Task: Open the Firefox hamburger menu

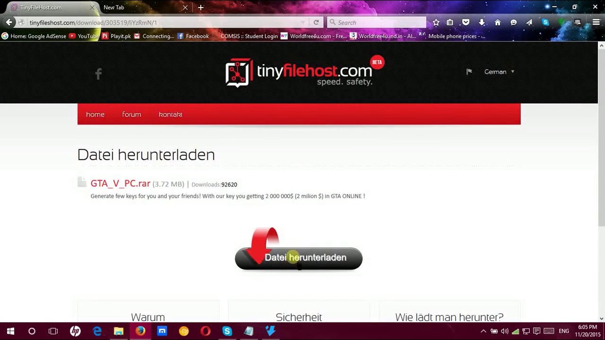Action: point(596,22)
